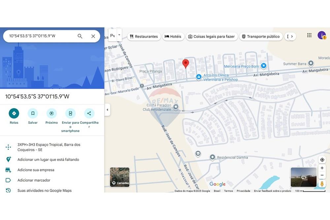Send location to smartphone icon
Image resolution: width=330 pixels, height=220 pixels.
tap(70, 113)
